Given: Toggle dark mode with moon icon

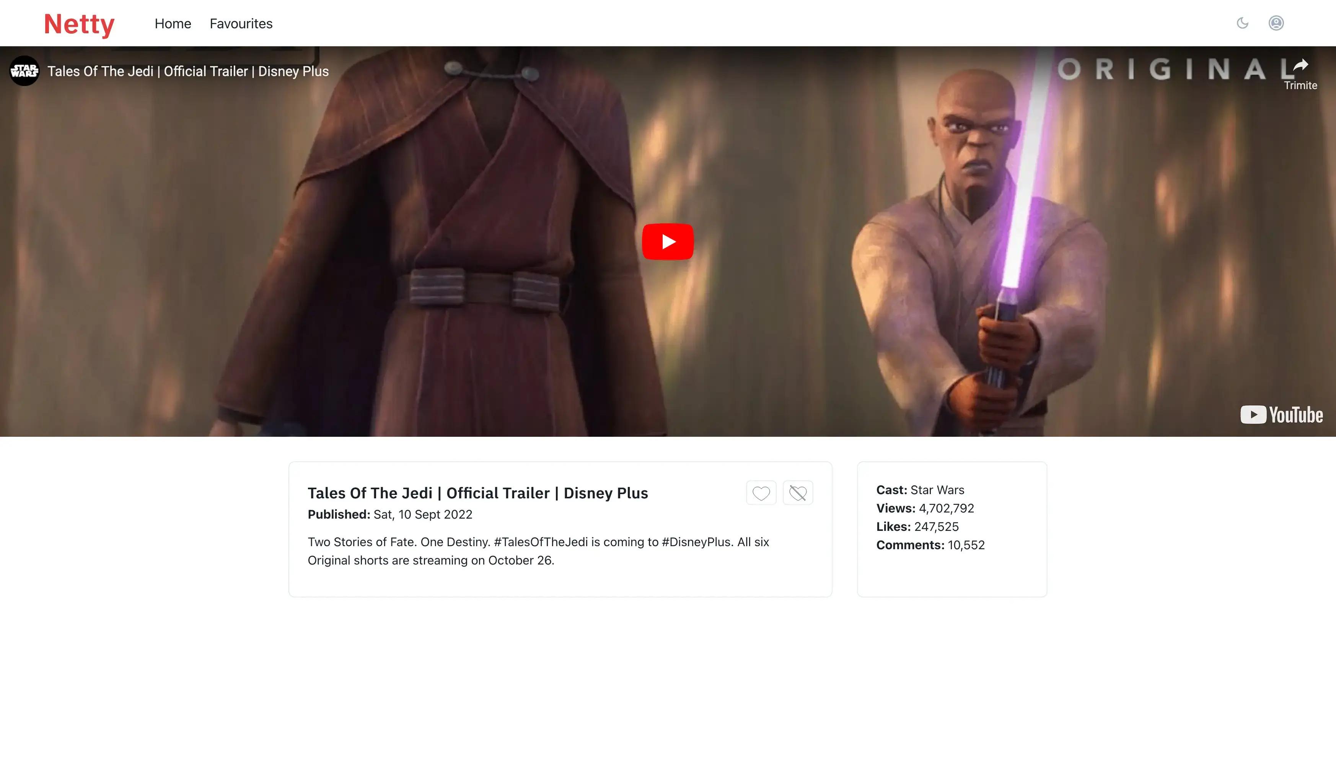Looking at the screenshot, I should (1242, 23).
